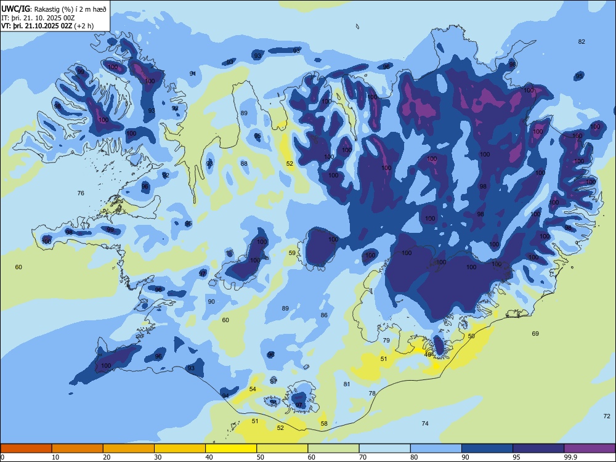Image resolution: width=616 pixels, height=462 pixels.
Task: Click the map value '76' over the western sea
Action: [81, 193]
